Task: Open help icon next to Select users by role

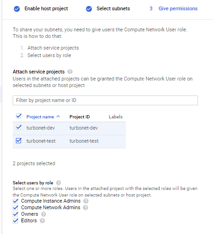Action: point(59,183)
